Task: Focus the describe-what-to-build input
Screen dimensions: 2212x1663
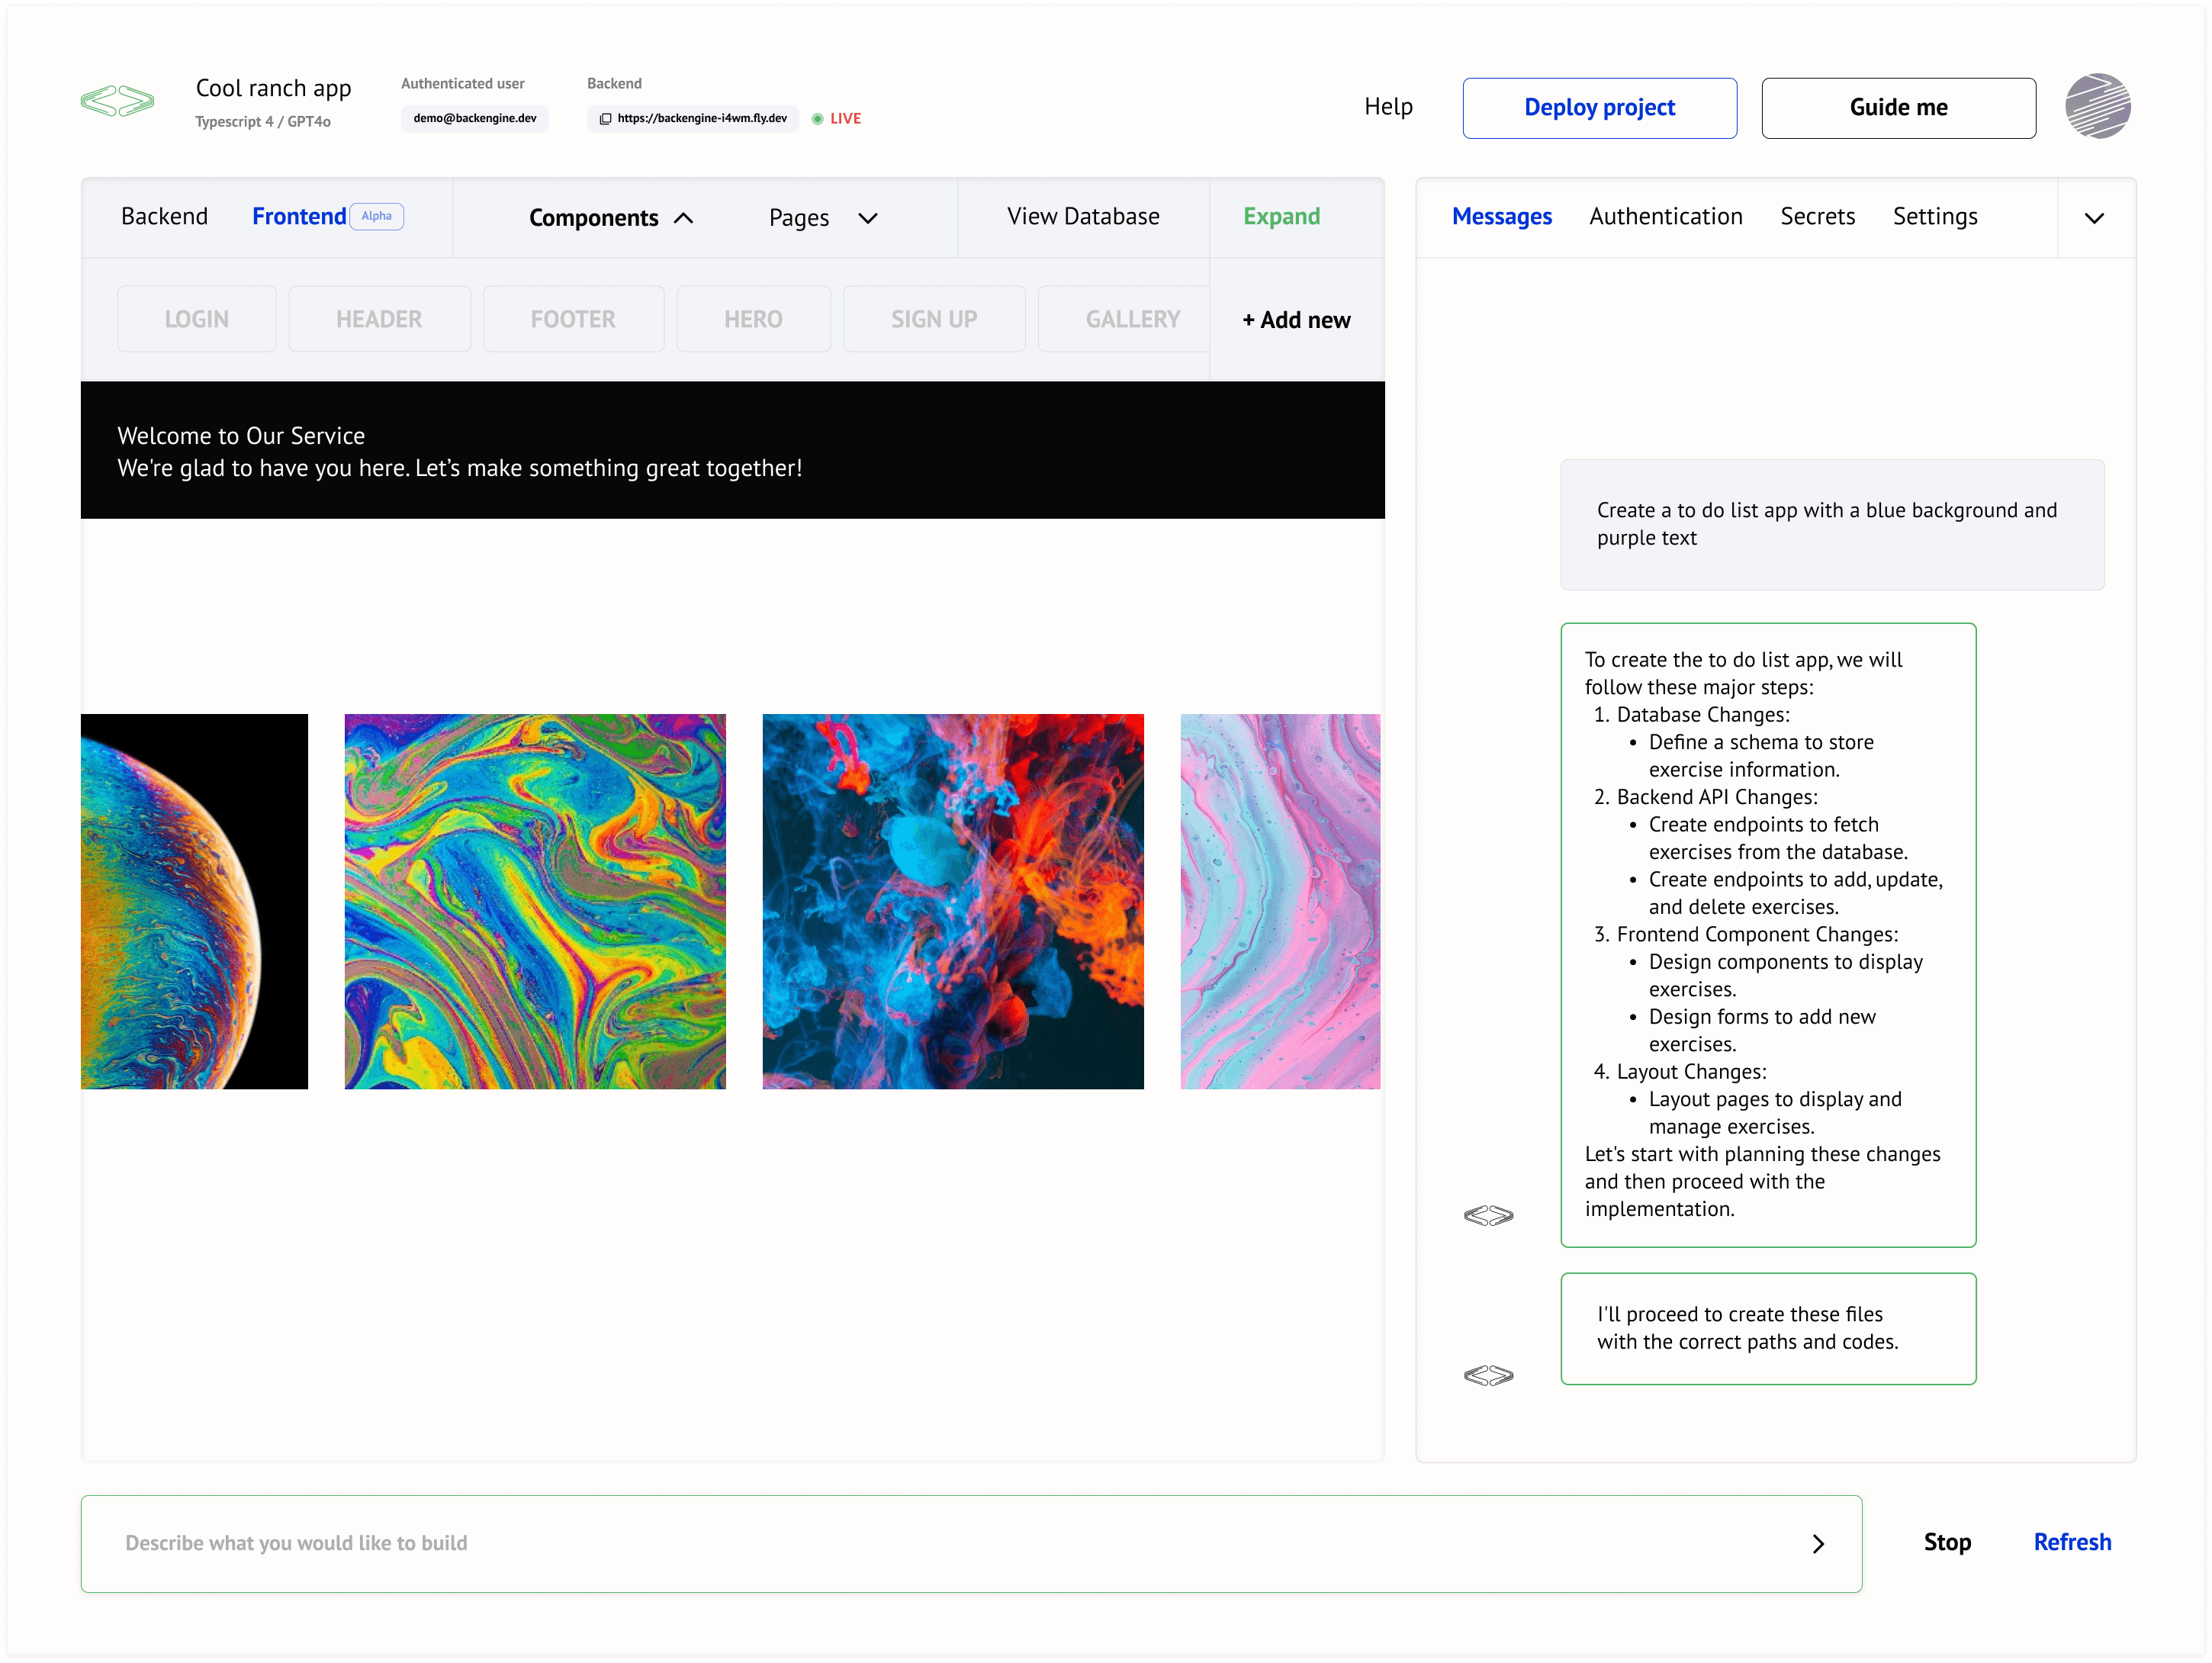Action: 900,1543
